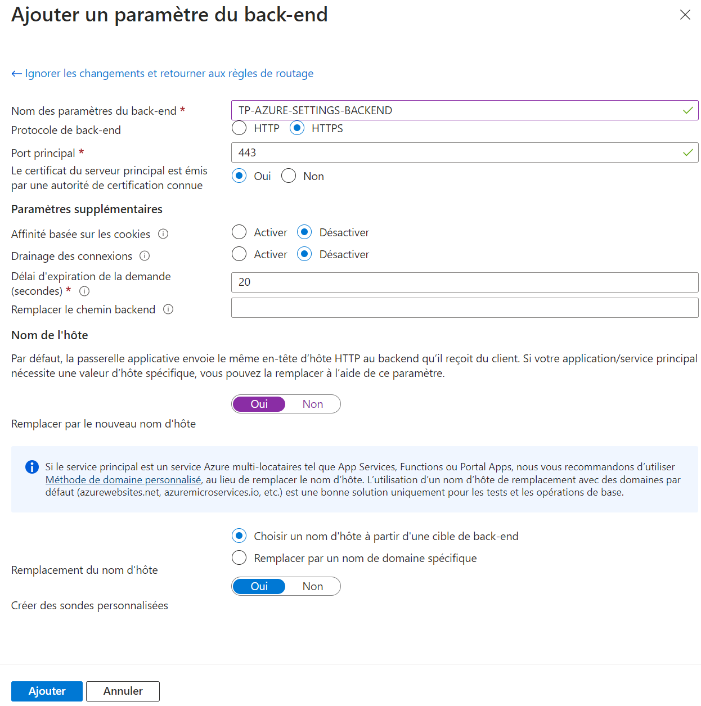Set Créer des sondes personnalisées to Non
The image size is (701, 706).
coord(313,586)
